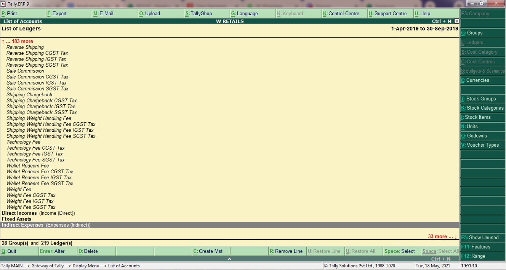Image resolution: width=506 pixels, height=270 pixels.
Task: Open the Help menu
Action: coord(437,13)
